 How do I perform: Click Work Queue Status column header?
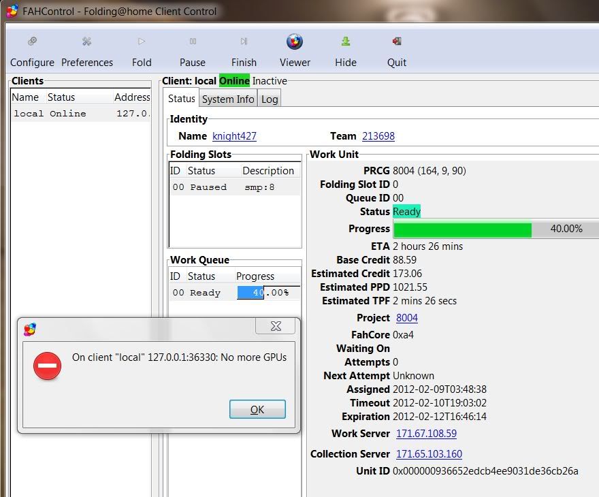[x=210, y=276]
